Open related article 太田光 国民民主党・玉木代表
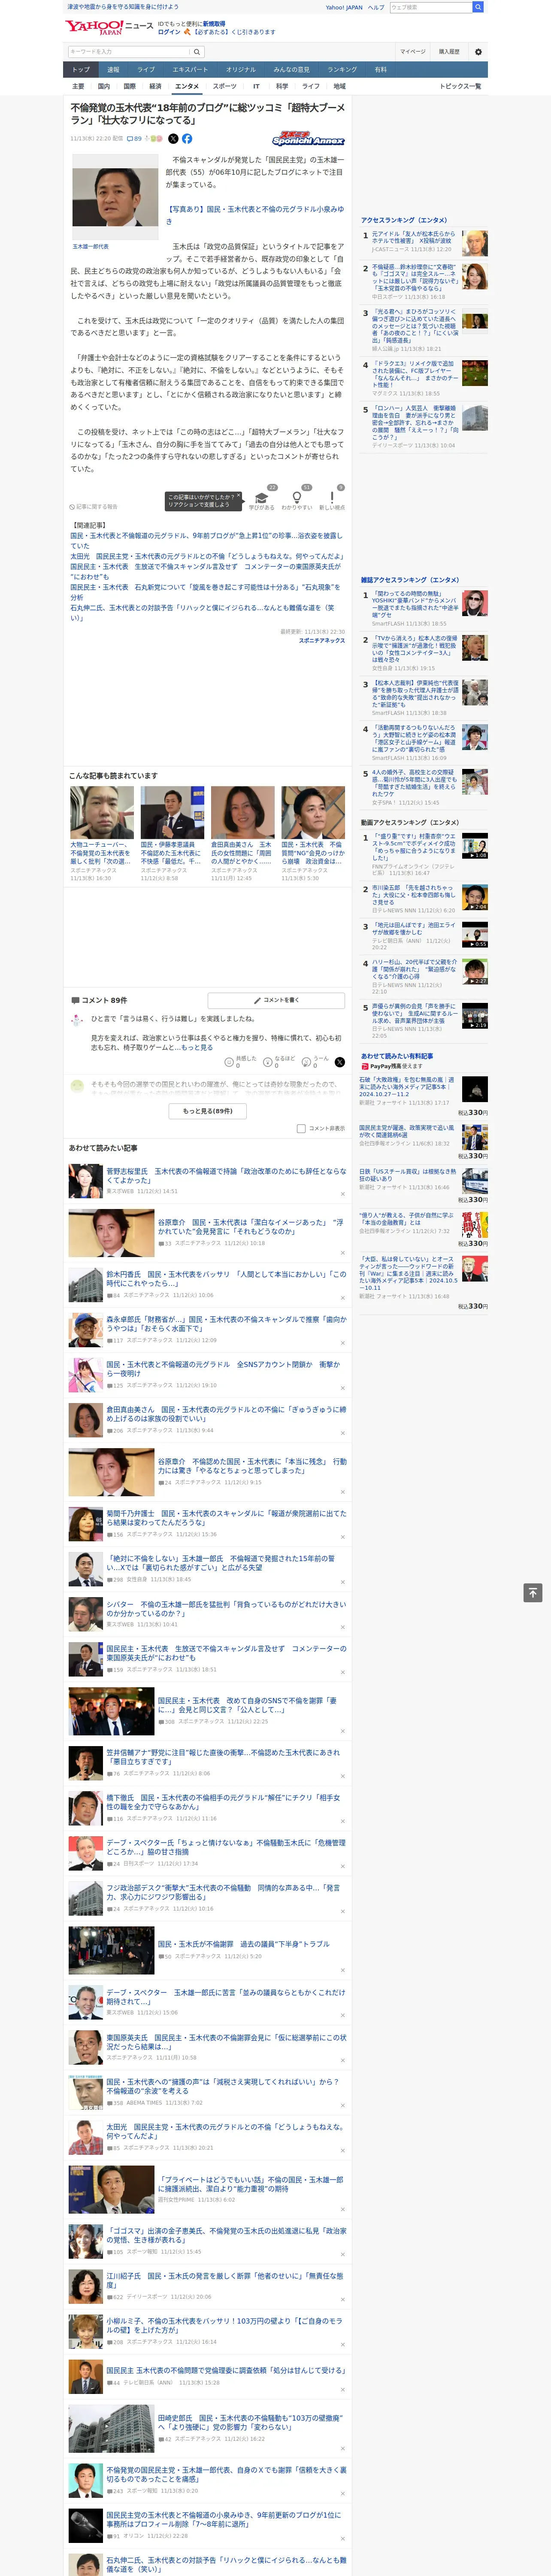Image resolution: width=551 pixels, height=2576 pixels. [x=207, y=556]
